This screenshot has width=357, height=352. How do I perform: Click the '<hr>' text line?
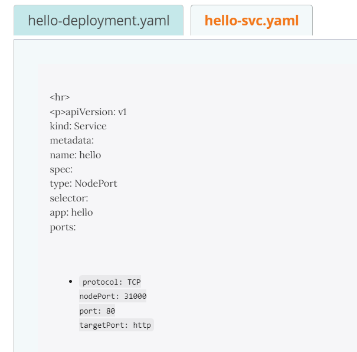click(60, 97)
